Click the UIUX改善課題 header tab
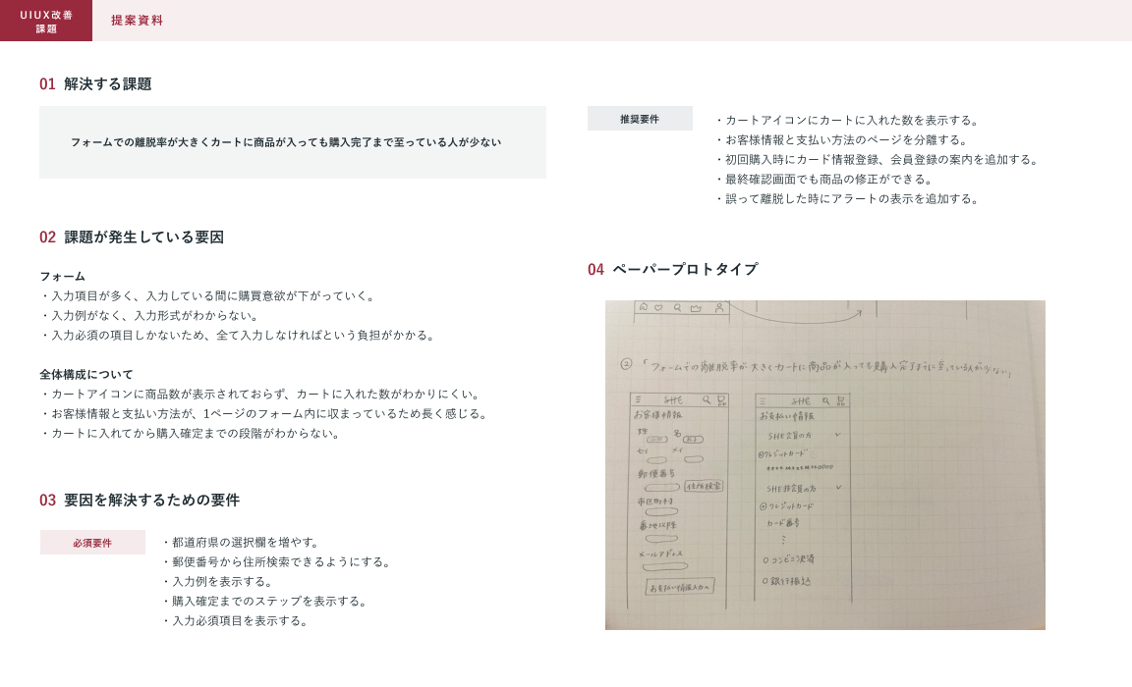The image size is (1132, 687). tap(46, 21)
